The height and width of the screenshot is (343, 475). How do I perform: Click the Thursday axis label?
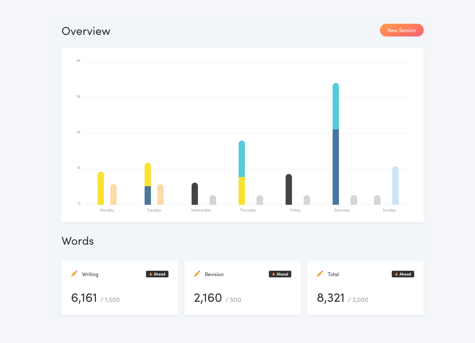click(248, 210)
